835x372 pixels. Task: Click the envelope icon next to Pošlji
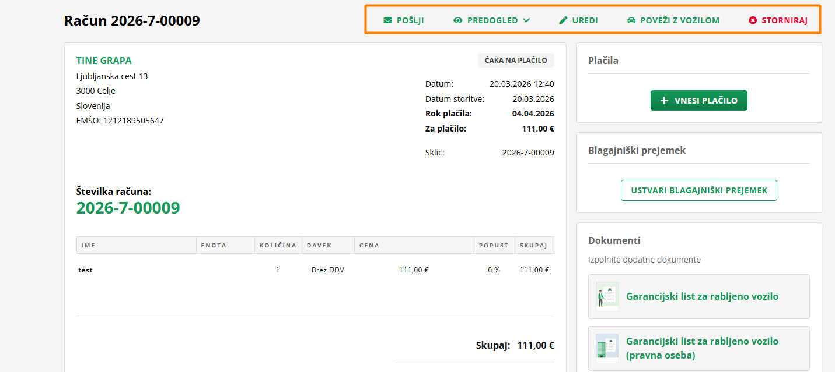point(388,20)
